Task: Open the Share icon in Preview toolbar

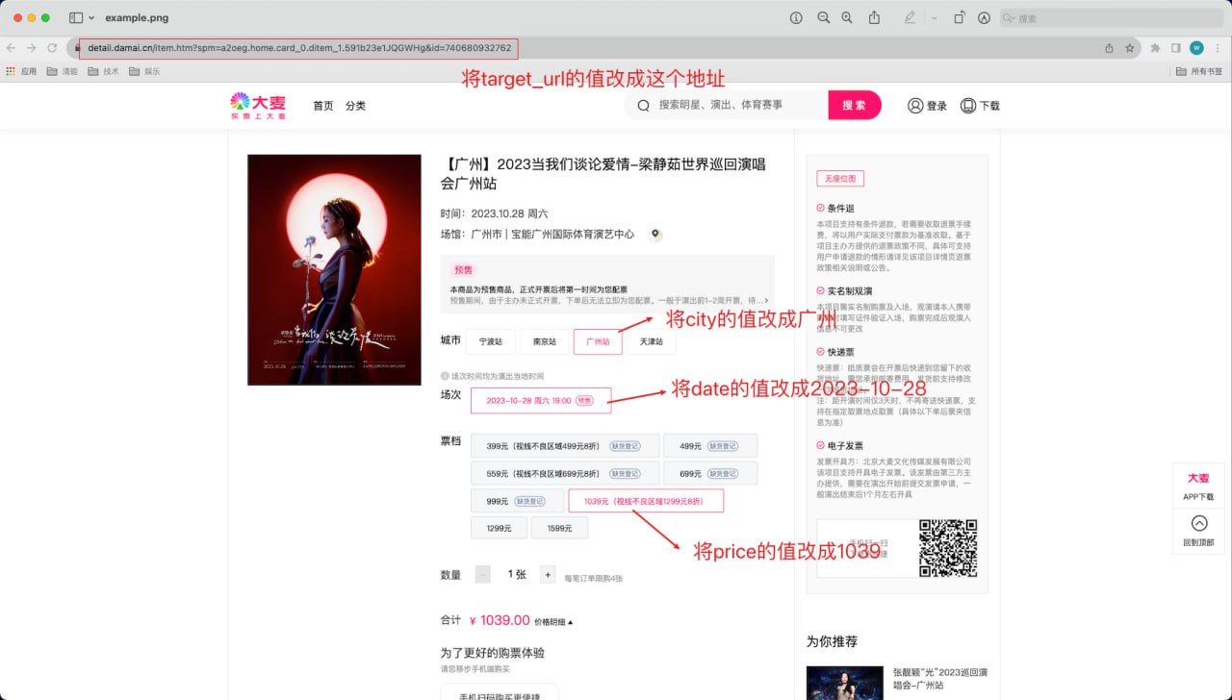Action: 874,17
